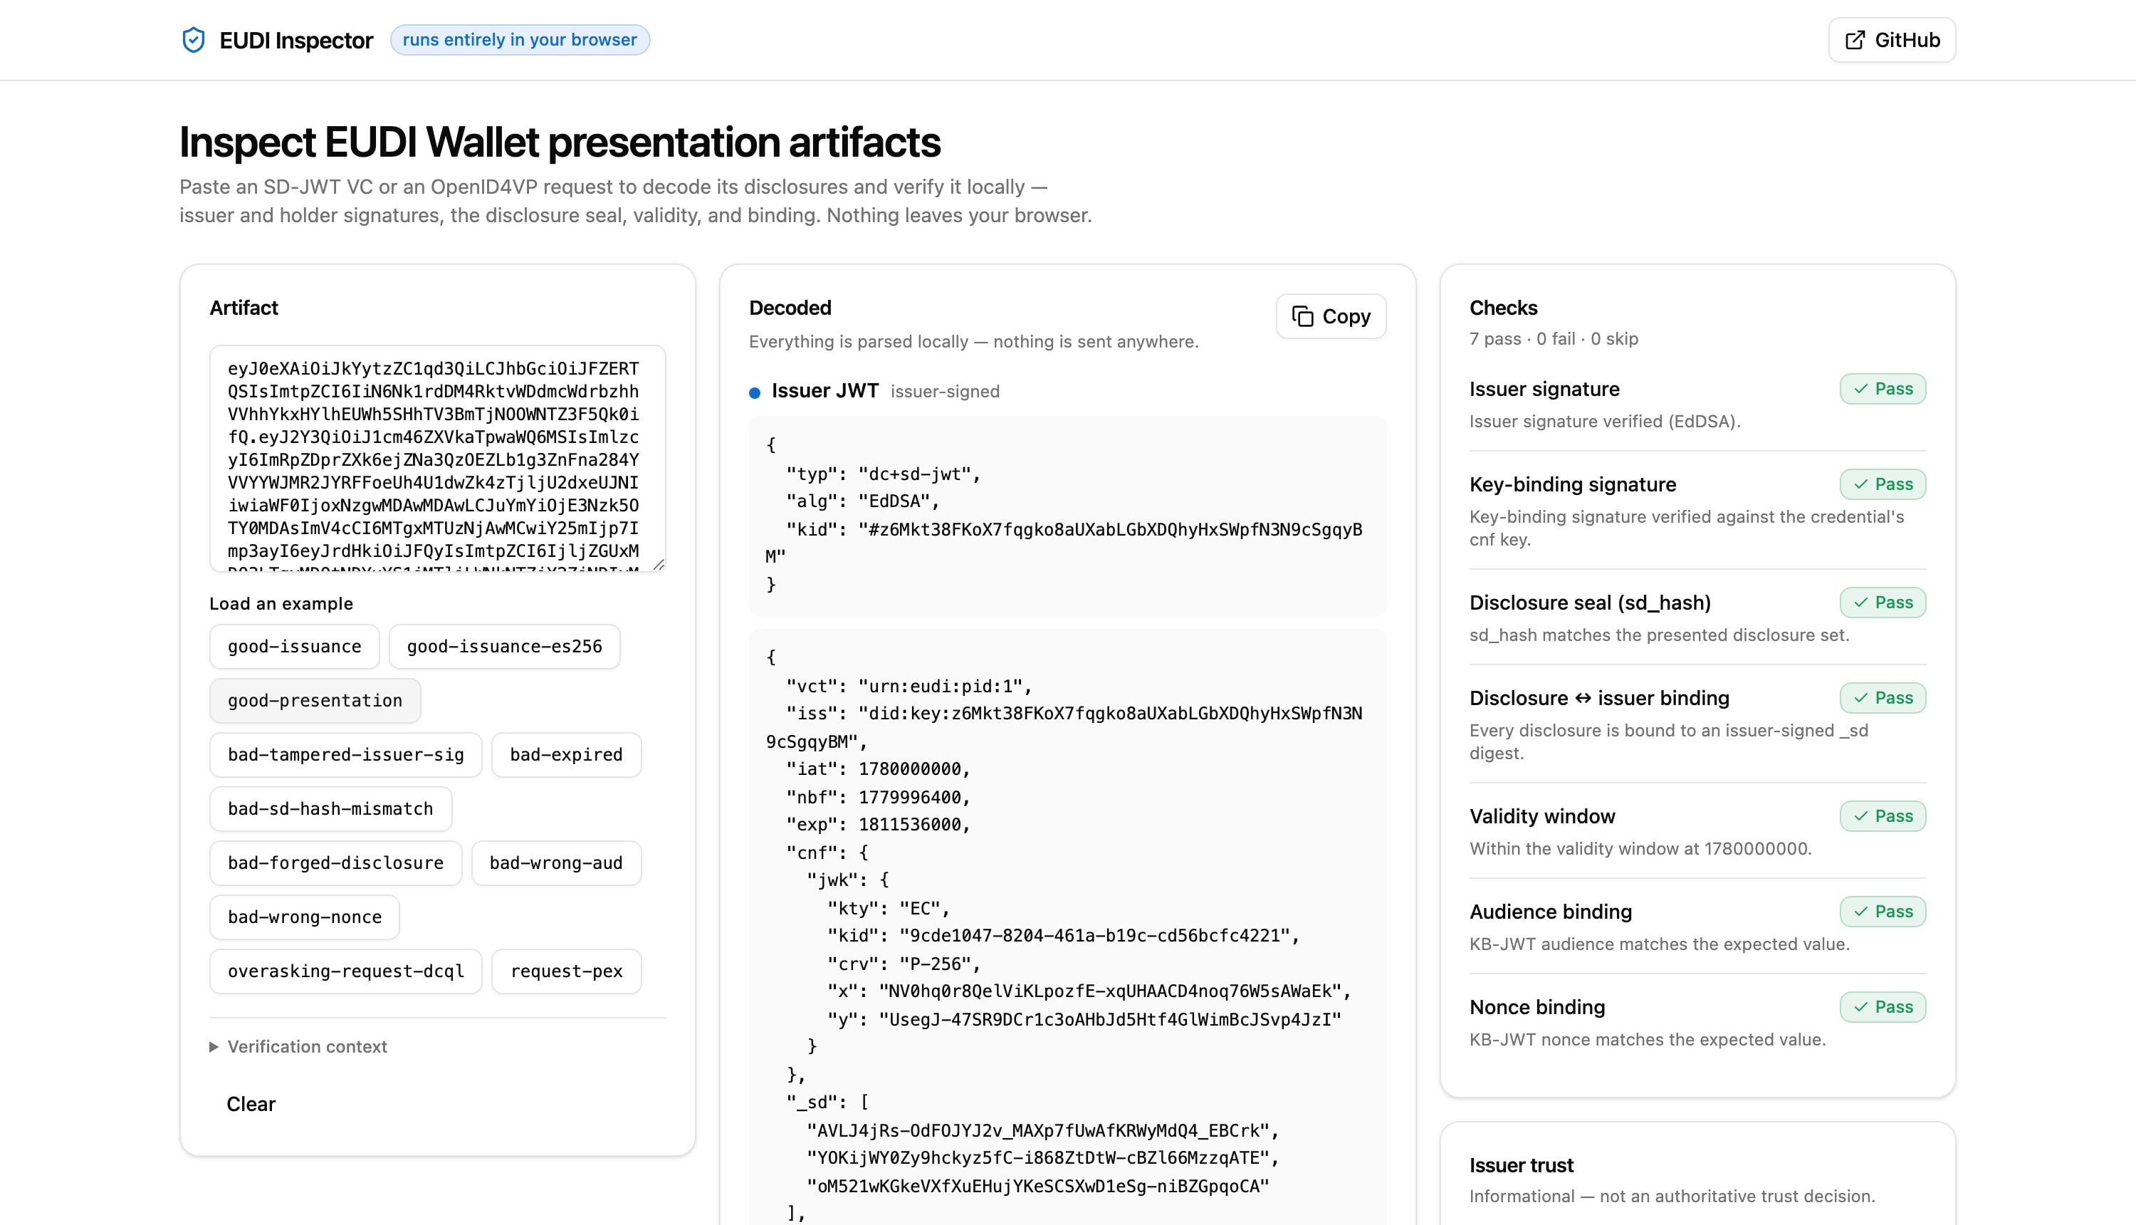The image size is (2136, 1225).
Task: Click the '"crv": "P-256"' line
Action: coord(904,964)
